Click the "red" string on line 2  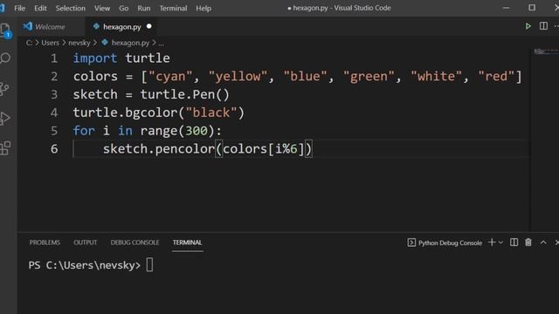click(x=496, y=77)
